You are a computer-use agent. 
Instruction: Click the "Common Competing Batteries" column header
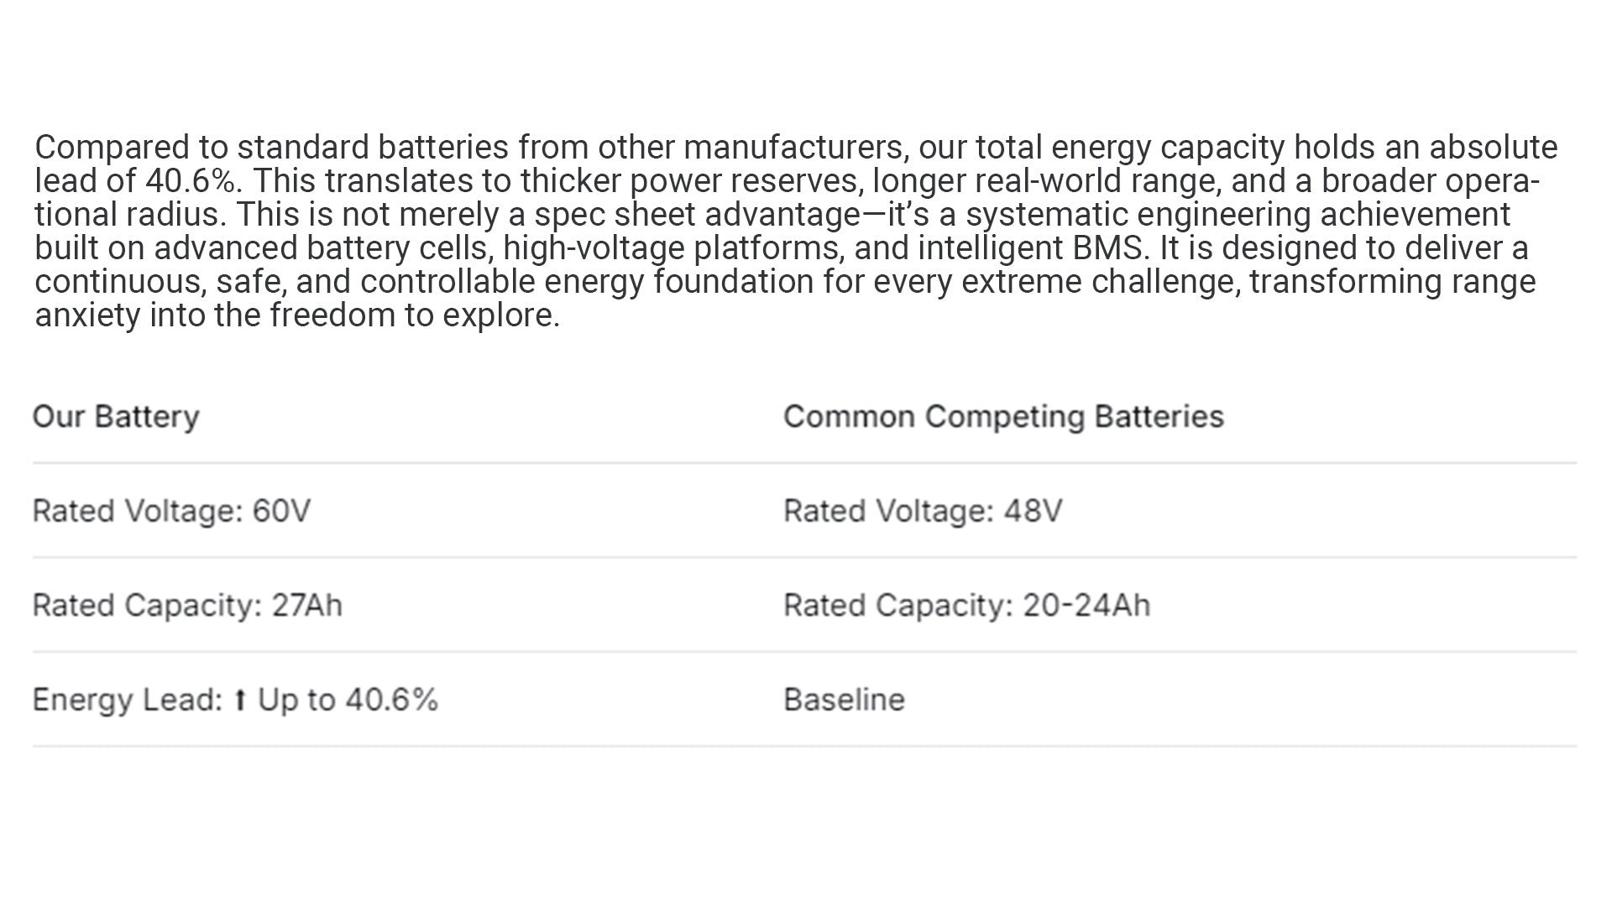click(x=1003, y=417)
